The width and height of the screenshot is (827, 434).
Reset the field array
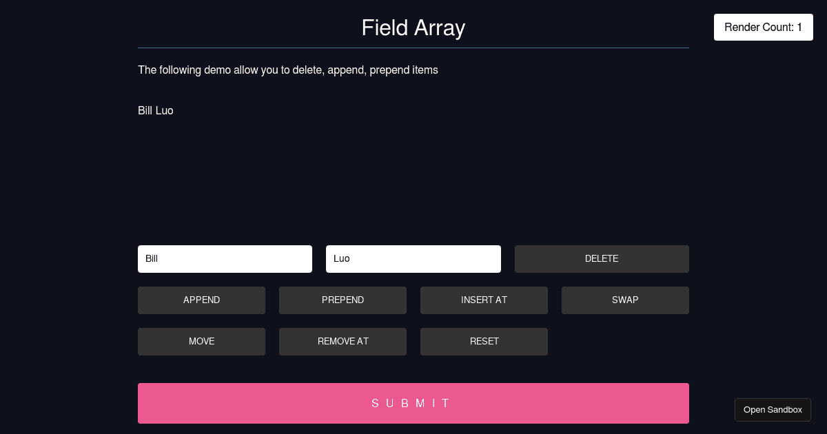coord(484,342)
